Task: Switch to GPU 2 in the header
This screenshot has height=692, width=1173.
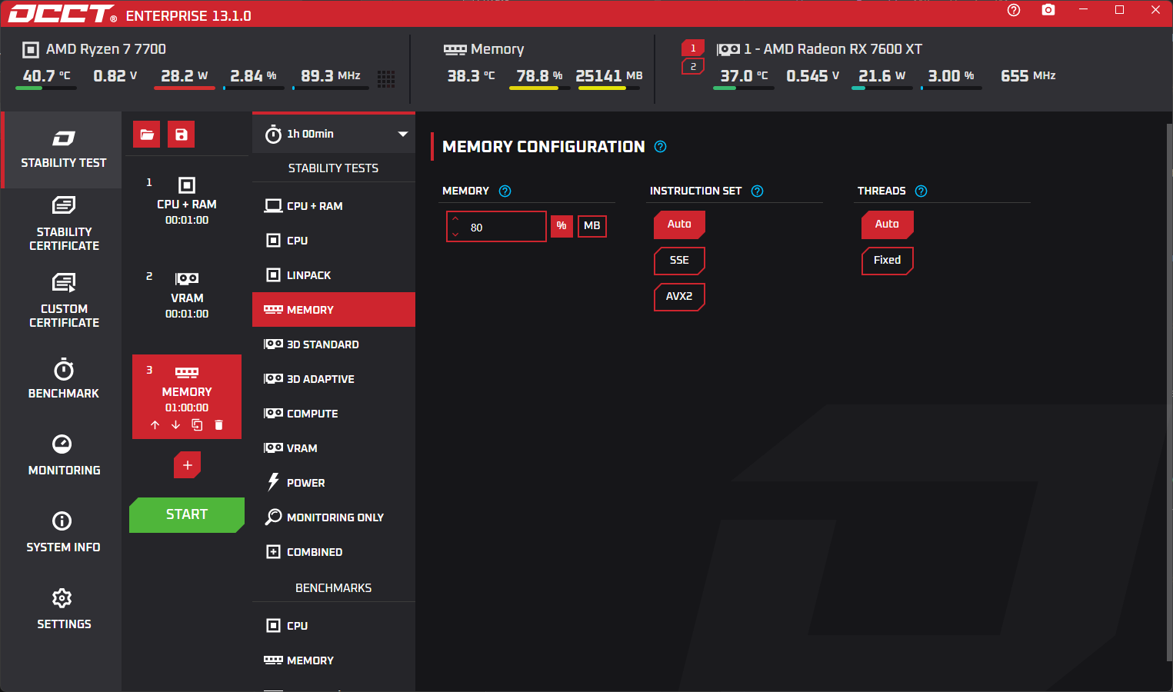Action: pos(693,67)
